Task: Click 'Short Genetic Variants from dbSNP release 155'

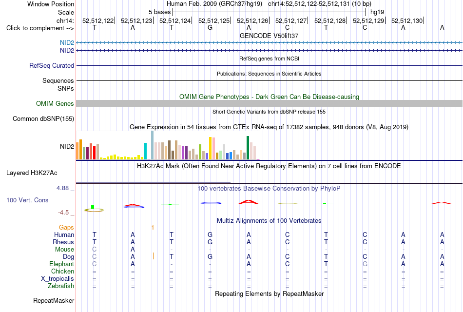Action: (x=269, y=112)
